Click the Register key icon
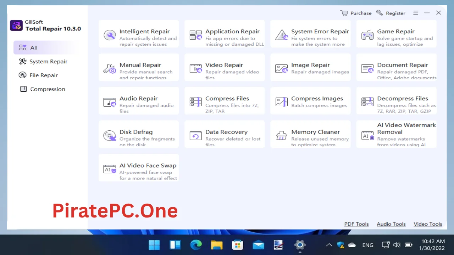 pos(380,13)
